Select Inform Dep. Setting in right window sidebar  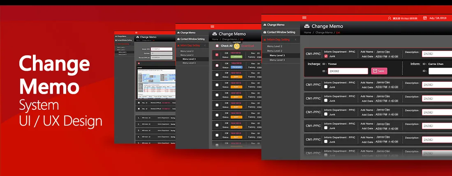point(276,40)
